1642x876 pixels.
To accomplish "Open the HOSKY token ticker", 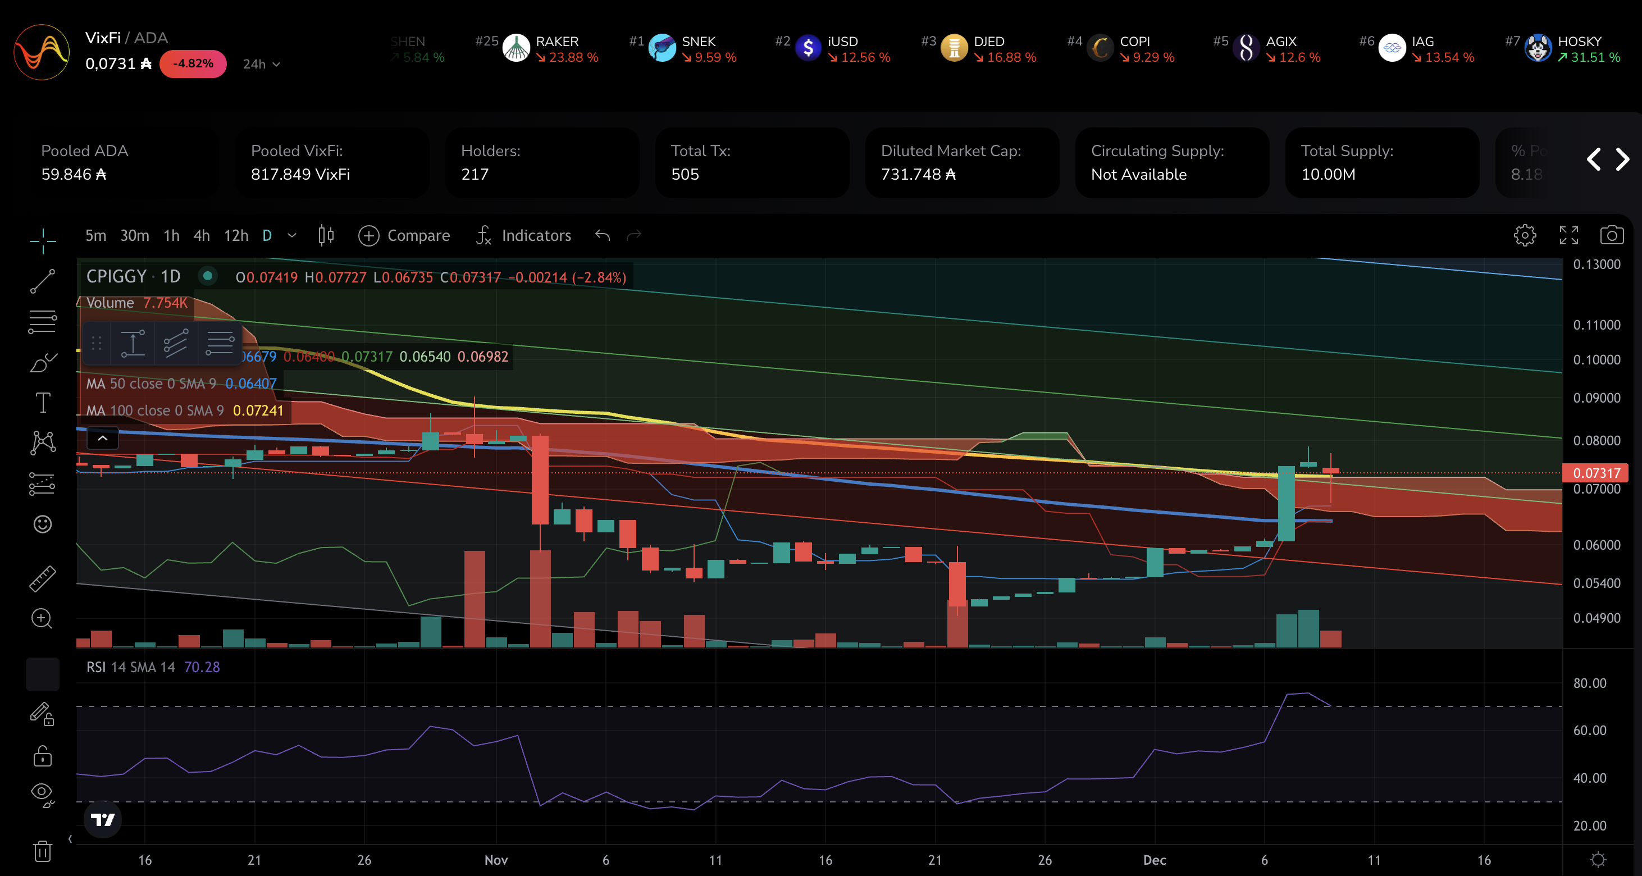I will pos(1563,49).
